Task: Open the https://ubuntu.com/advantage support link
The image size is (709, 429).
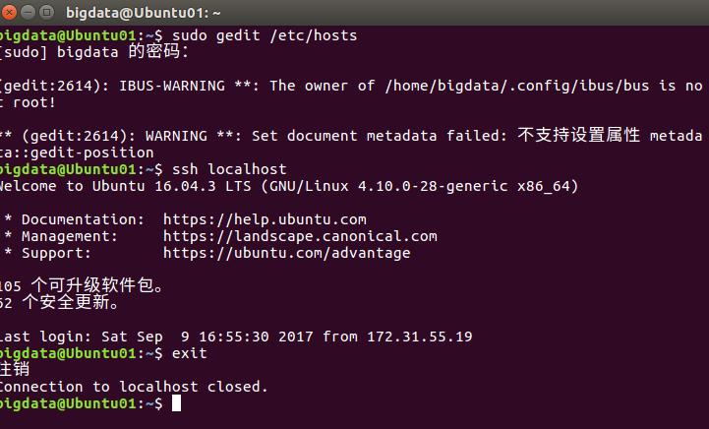Action: (x=287, y=253)
